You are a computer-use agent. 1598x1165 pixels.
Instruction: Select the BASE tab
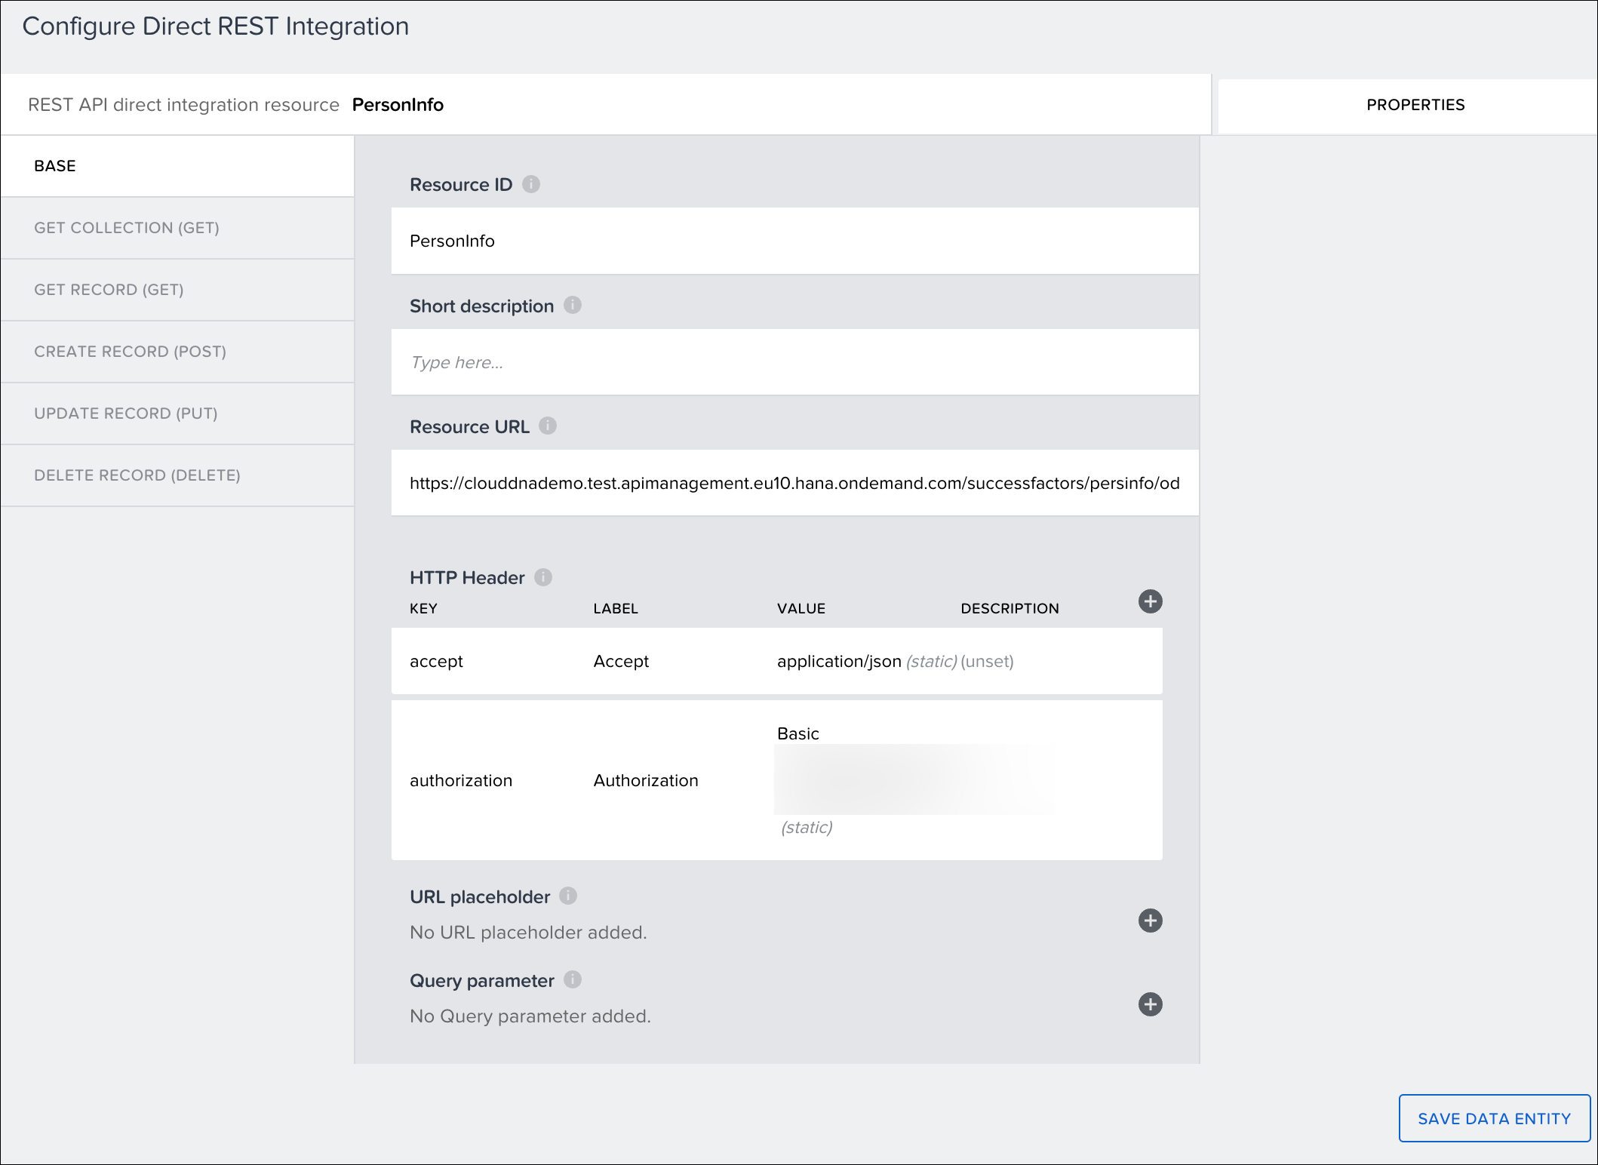177,166
